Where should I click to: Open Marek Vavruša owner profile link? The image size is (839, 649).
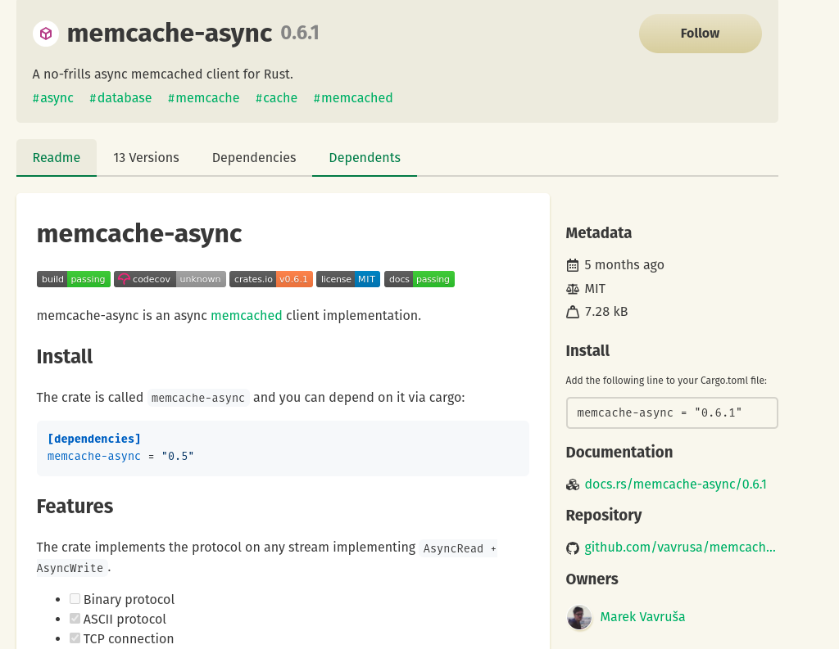coord(642,617)
